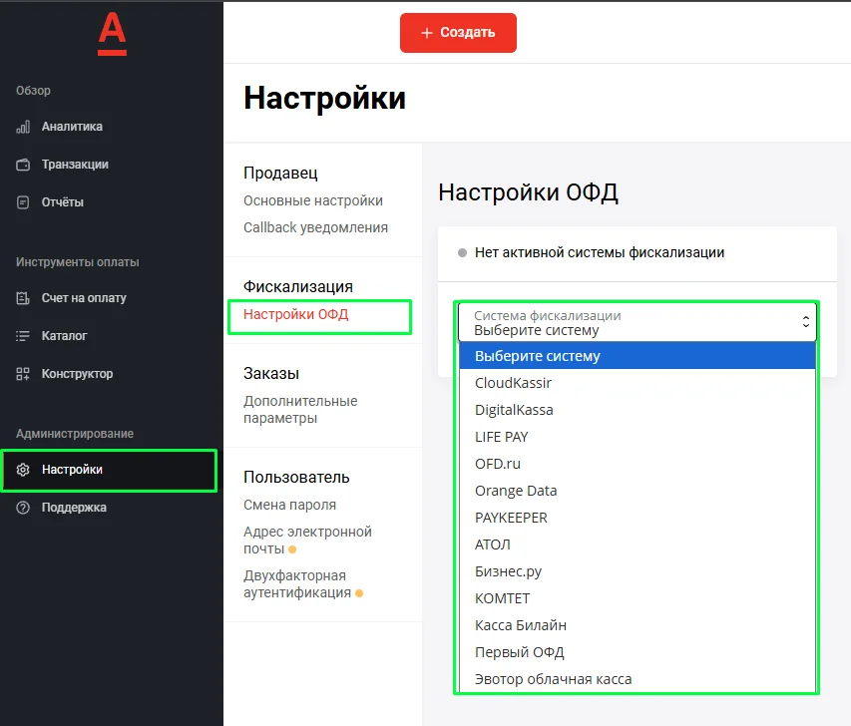Click the Конструктор grid-plus icon
851x726 pixels.
click(23, 374)
